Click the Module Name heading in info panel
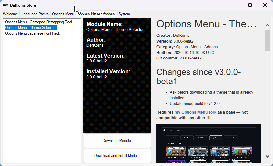 coord(105,24)
